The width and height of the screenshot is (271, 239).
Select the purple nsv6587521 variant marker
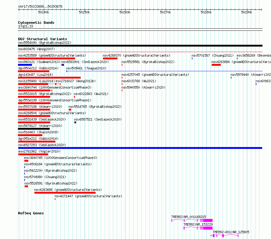click(x=75, y=122)
